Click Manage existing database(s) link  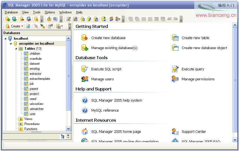114,48
